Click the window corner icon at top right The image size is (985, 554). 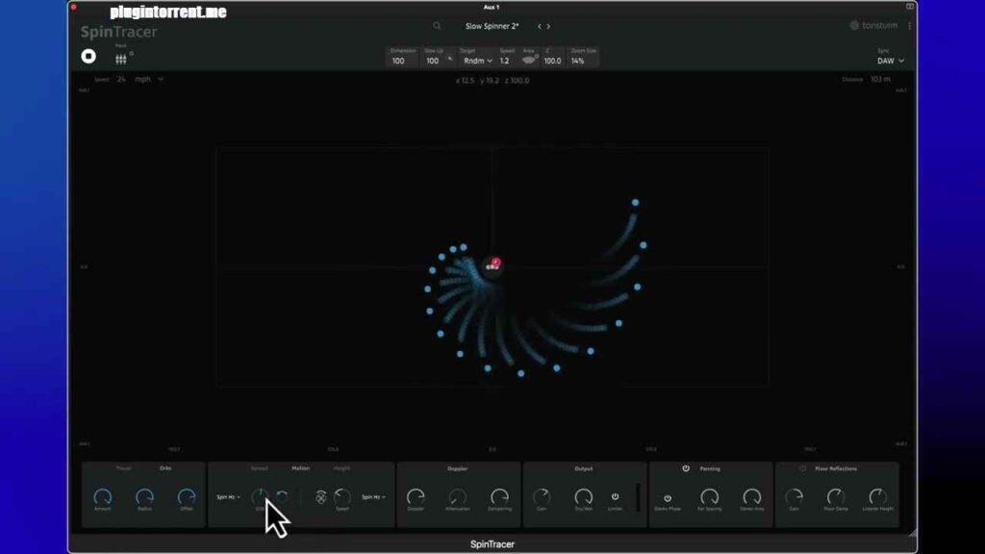pos(910,7)
